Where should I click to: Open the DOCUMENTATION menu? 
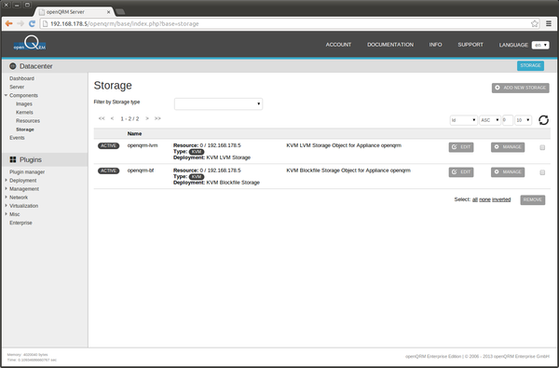[390, 45]
